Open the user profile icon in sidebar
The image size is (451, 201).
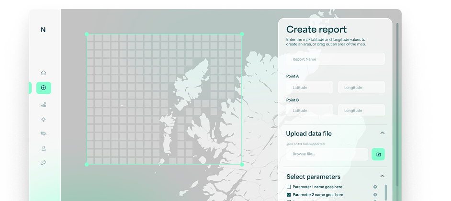(44, 148)
